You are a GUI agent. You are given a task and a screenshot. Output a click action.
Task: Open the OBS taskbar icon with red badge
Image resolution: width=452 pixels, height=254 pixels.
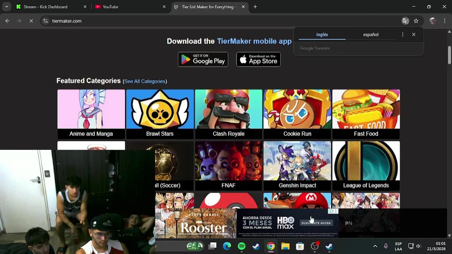[315, 246]
